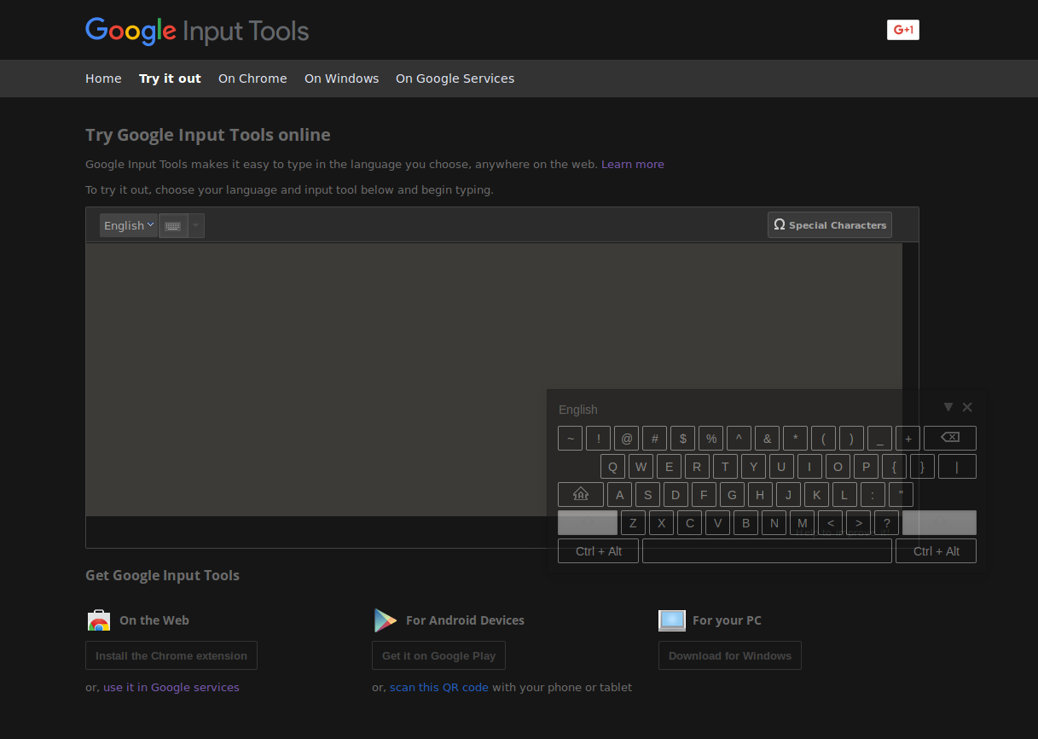The width and height of the screenshot is (1038, 739).
Task: Minimize the virtual keyboard with triangle icon
Action: 948,407
